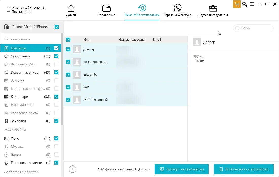Toggle the Сообщения category checkbox
Screen dimensions: 279x177
[x=56, y=56]
